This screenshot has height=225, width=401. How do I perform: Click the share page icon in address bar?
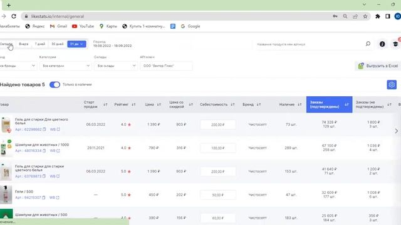click(x=355, y=16)
